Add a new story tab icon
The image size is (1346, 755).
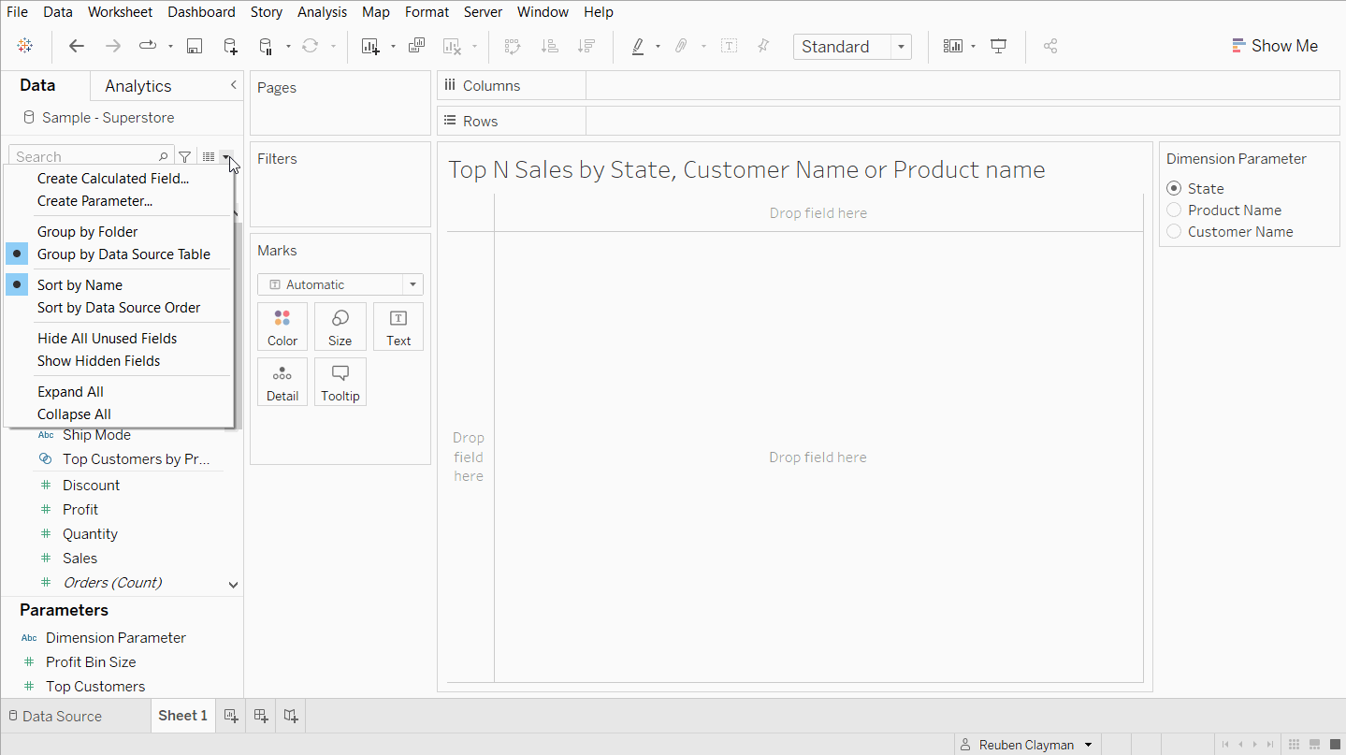tap(291, 716)
